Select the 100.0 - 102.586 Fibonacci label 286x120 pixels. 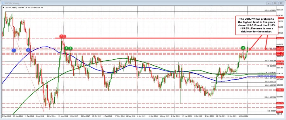point(270,97)
